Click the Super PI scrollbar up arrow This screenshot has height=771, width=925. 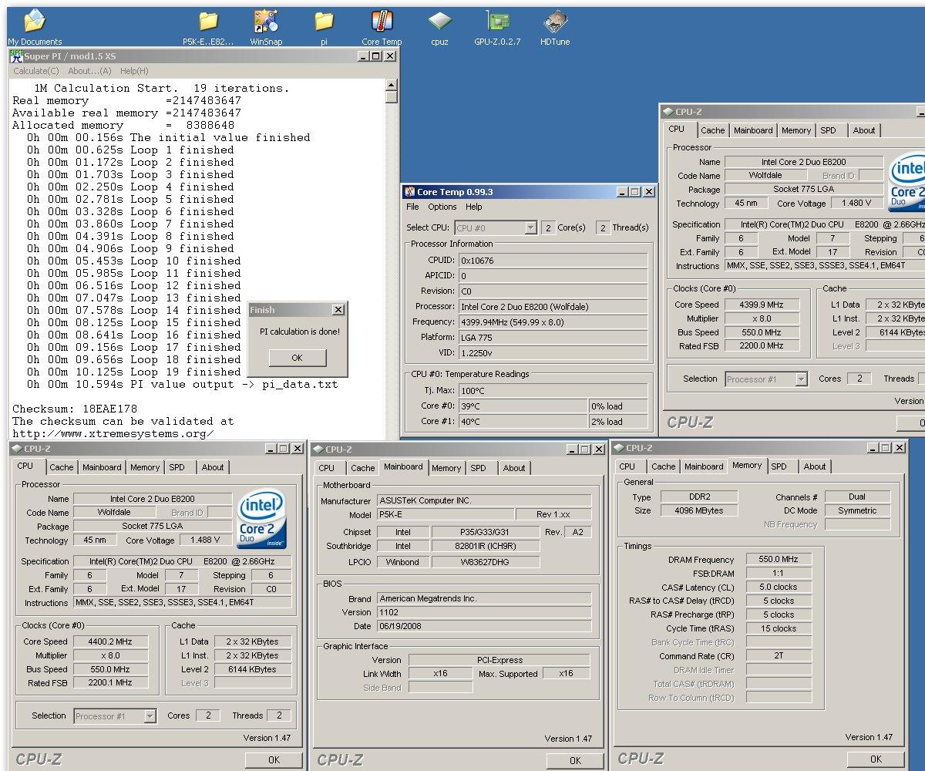coord(392,85)
